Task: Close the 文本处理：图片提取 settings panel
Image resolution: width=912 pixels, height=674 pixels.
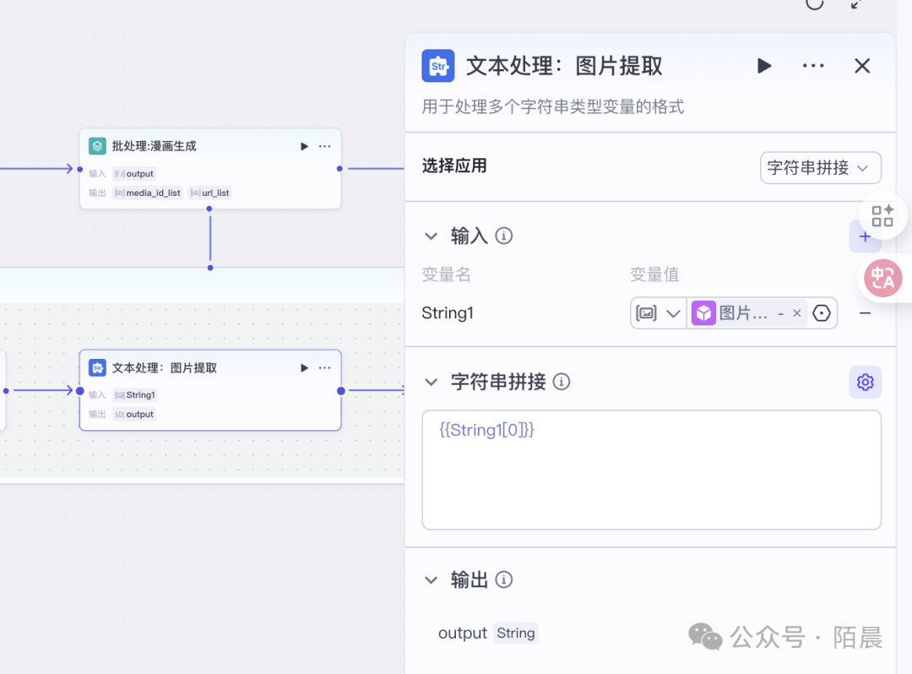Action: coord(861,66)
